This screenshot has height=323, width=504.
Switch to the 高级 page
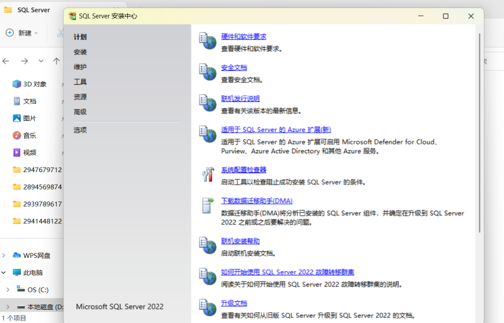80,112
